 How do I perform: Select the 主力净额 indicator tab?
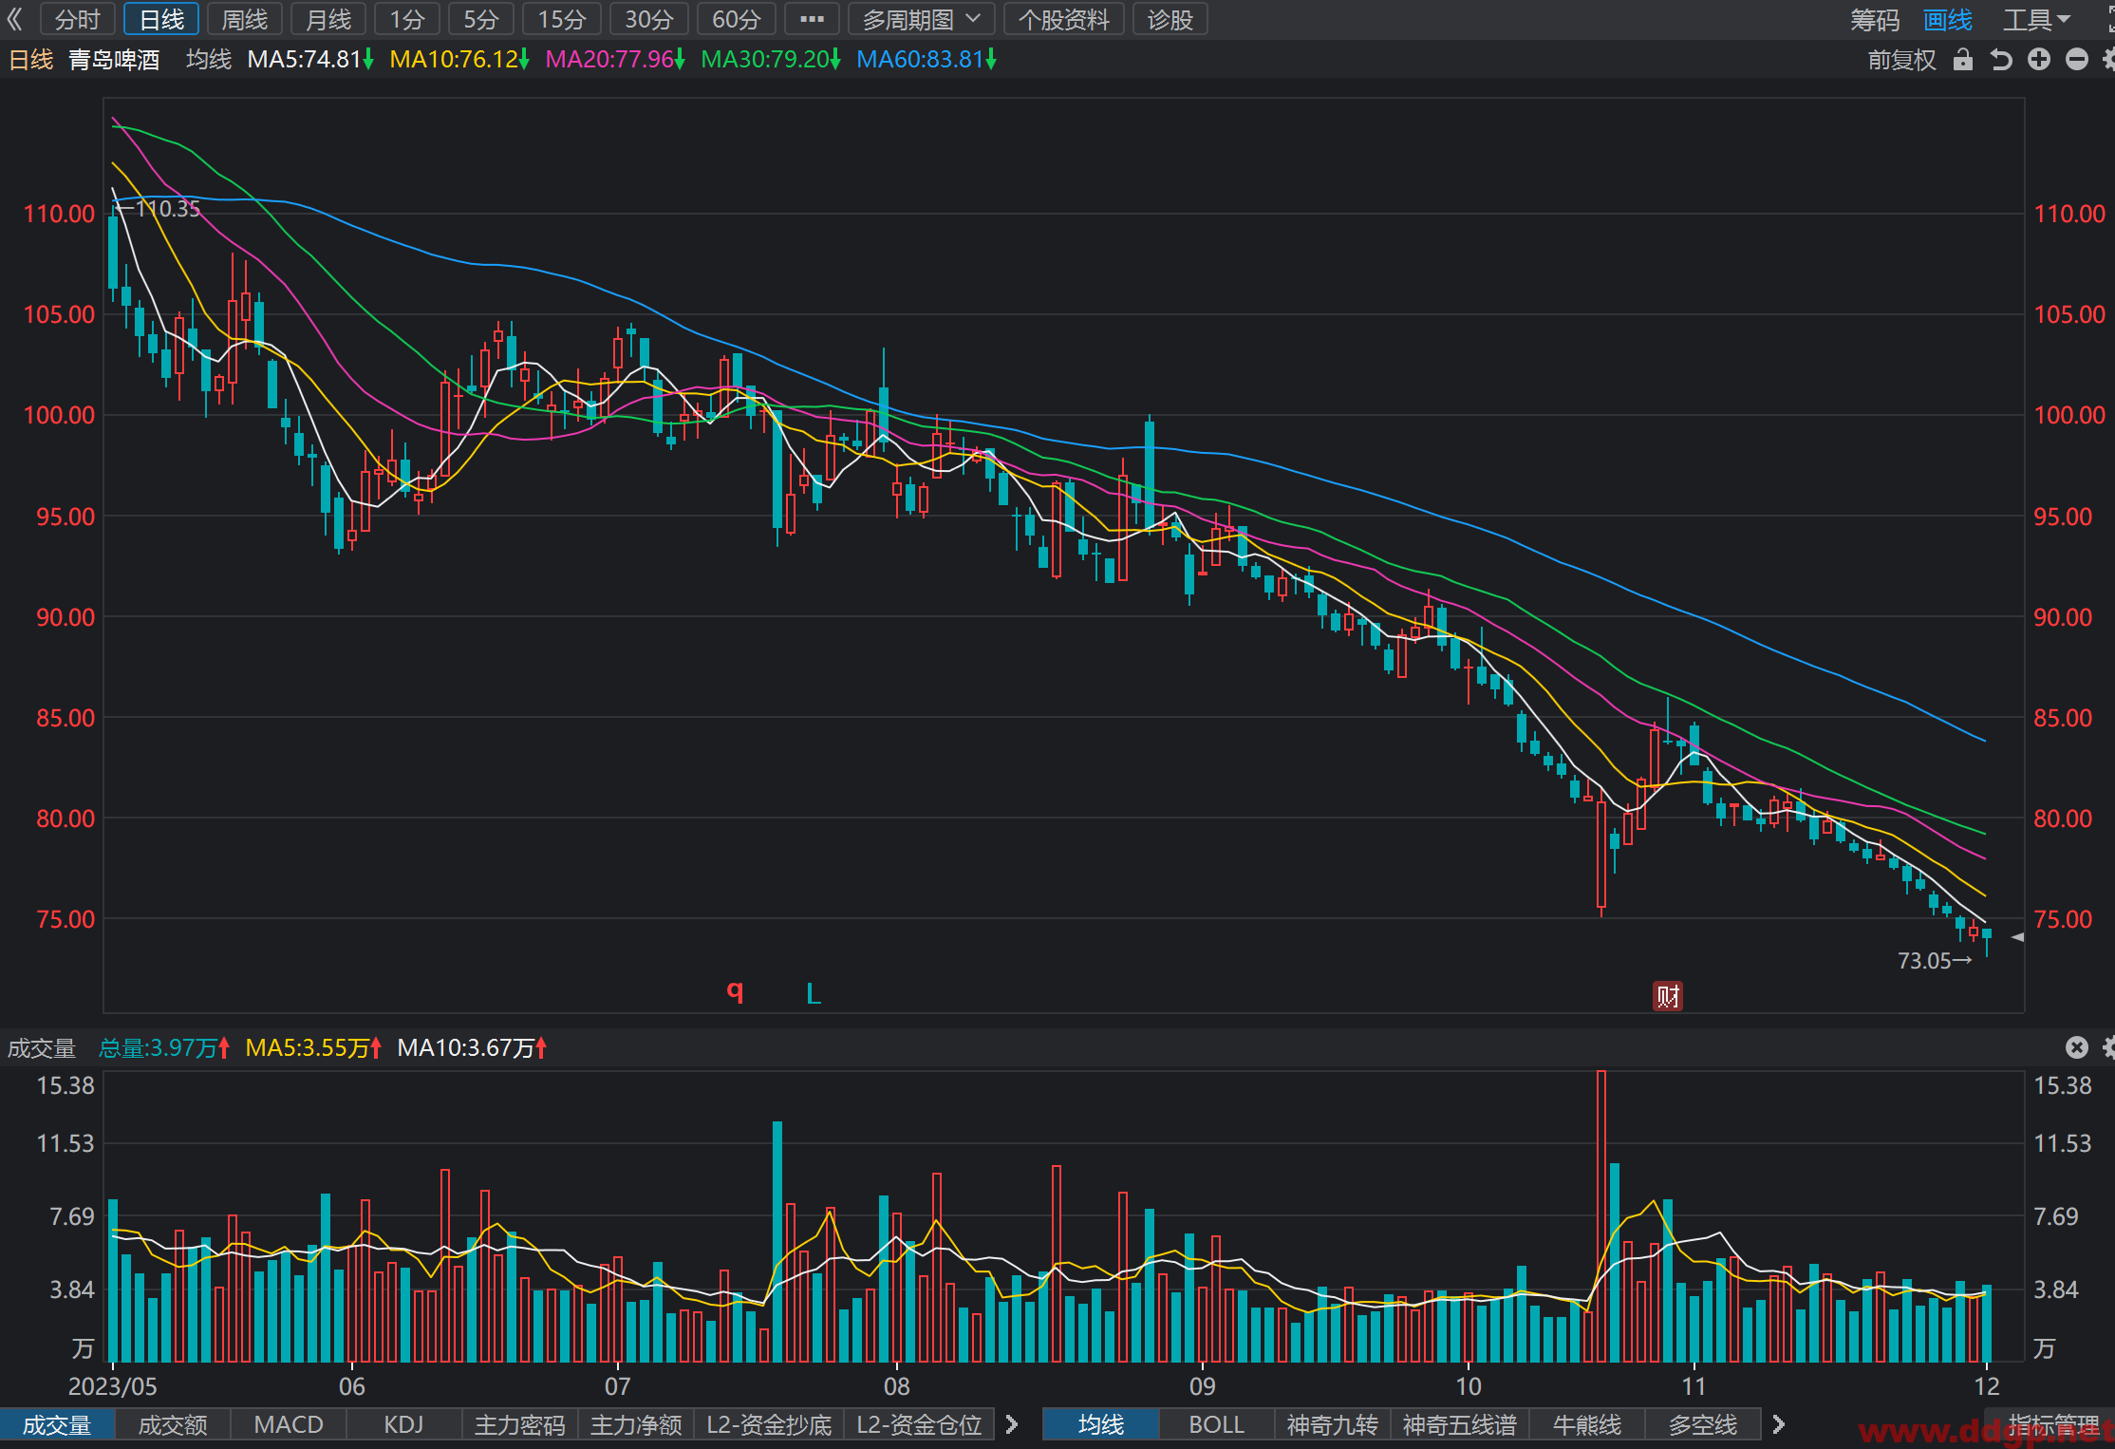[x=636, y=1424]
